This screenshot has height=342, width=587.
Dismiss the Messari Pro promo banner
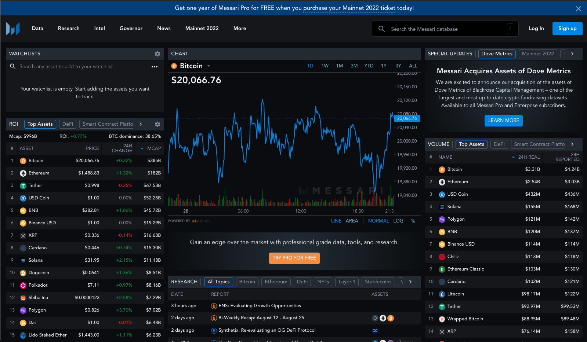click(579, 9)
